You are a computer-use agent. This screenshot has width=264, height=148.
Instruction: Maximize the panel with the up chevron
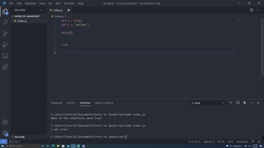(251, 103)
